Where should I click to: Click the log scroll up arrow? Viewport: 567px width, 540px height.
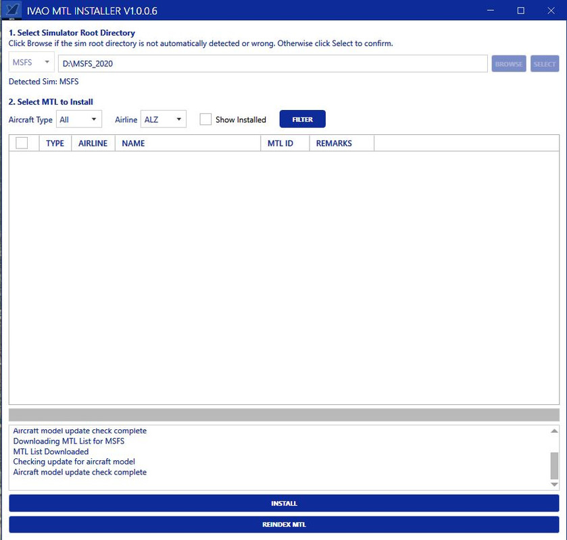coord(554,431)
